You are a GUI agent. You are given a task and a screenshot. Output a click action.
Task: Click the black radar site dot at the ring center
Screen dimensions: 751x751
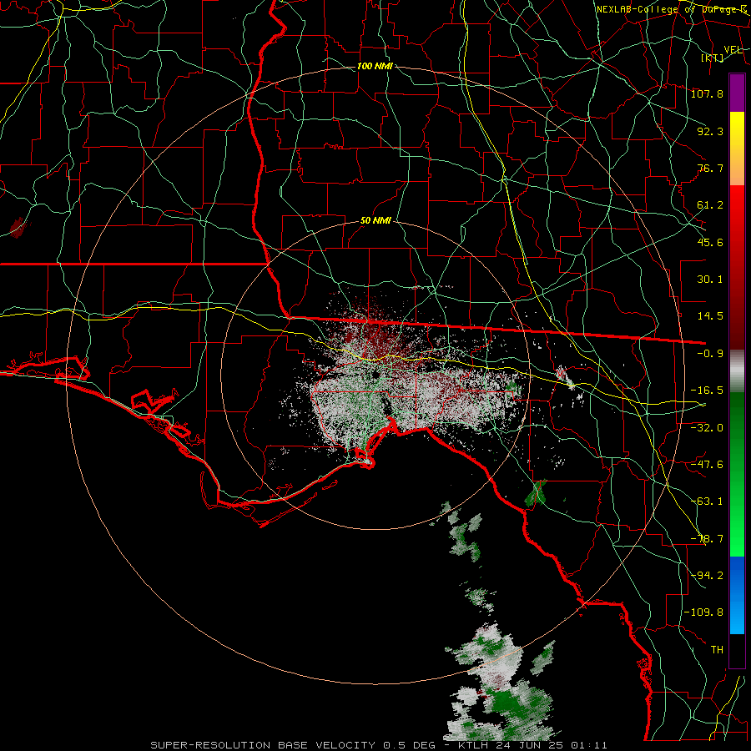click(376, 375)
